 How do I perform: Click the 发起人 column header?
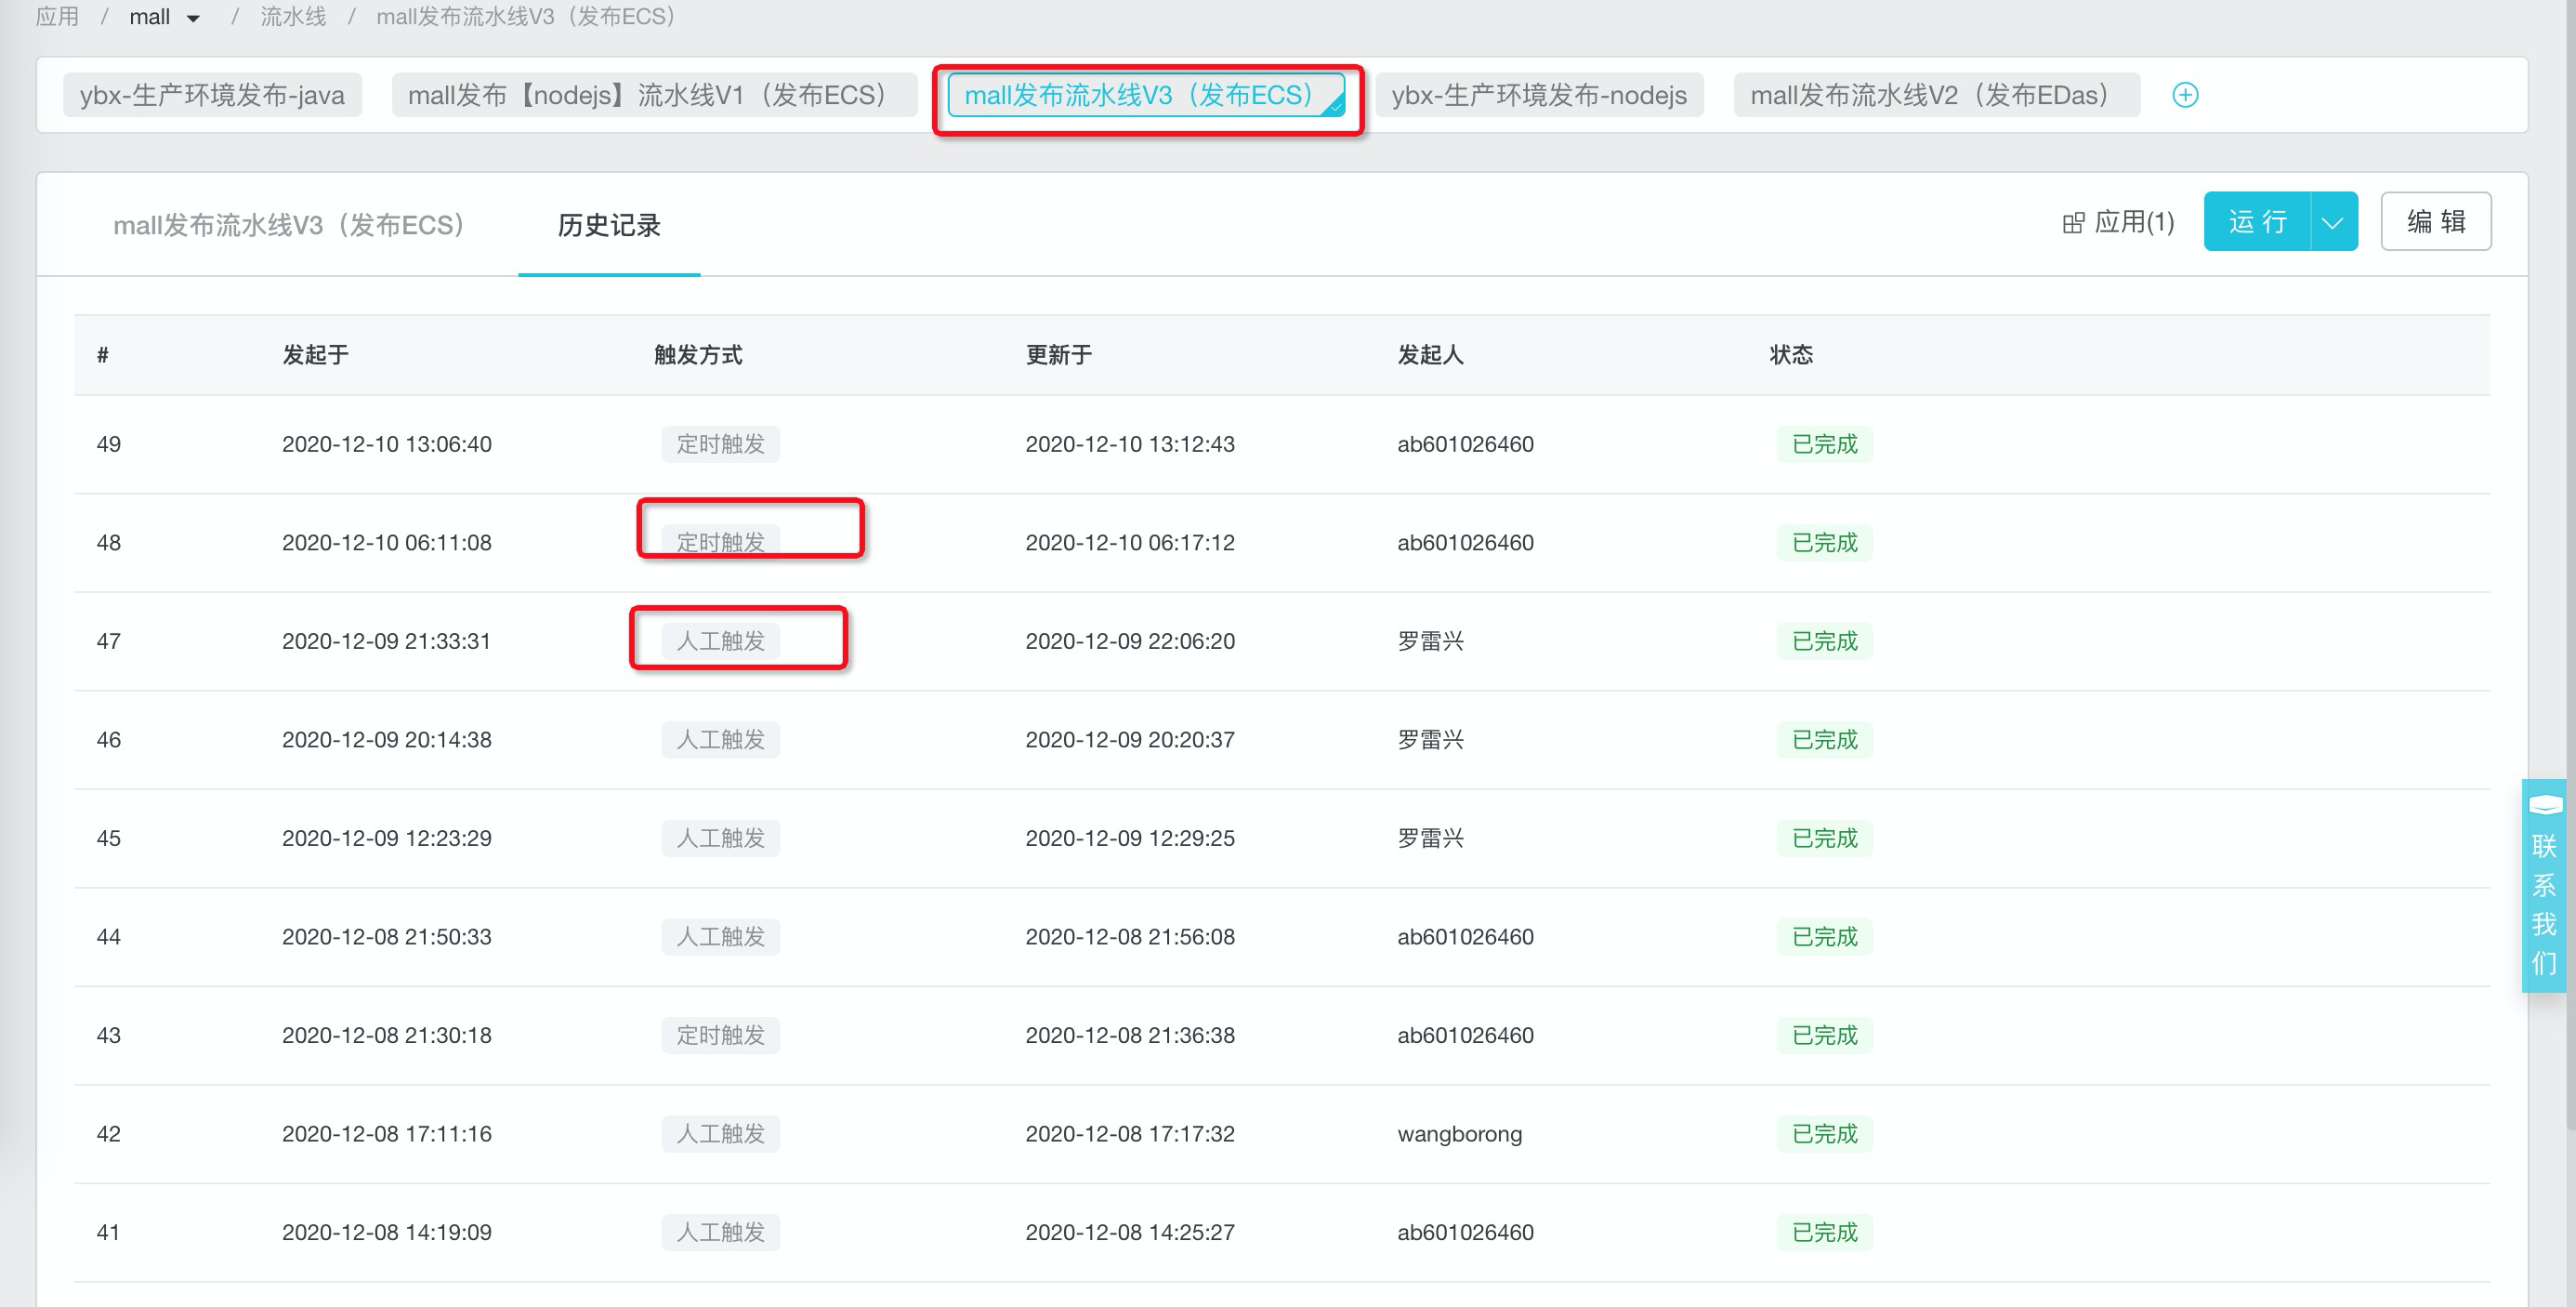(x=1430, y=355)
